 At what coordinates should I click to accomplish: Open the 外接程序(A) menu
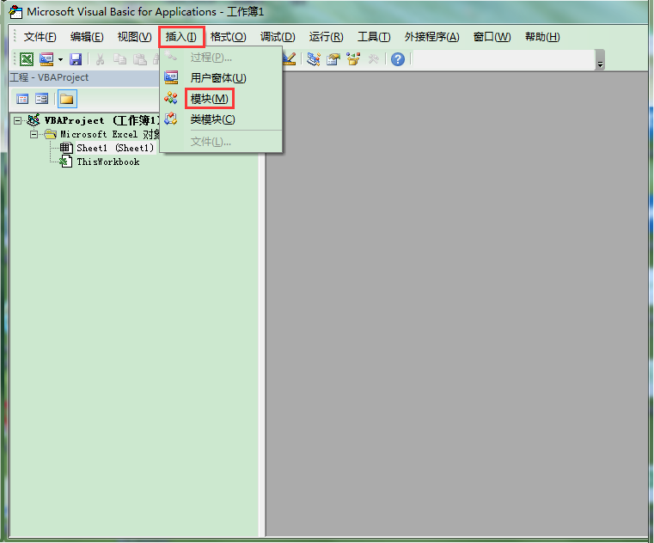[431, 37]
